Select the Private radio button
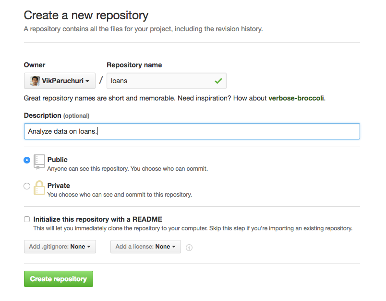This screenshot has height=301, width=386. [x=27, y=186]
